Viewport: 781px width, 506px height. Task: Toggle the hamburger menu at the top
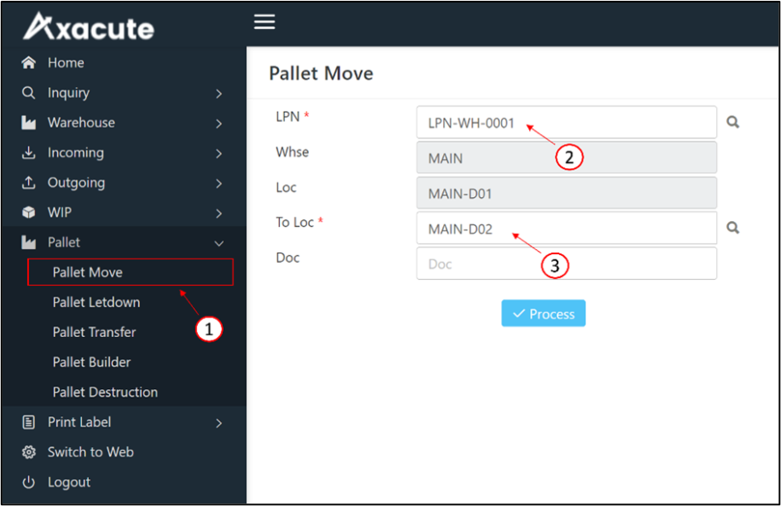pyautogui.click(x=264, y=21)
